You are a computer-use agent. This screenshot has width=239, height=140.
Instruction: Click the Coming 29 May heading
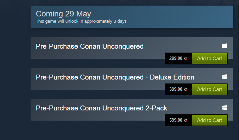pyautogui.click(x=63, y=14)
